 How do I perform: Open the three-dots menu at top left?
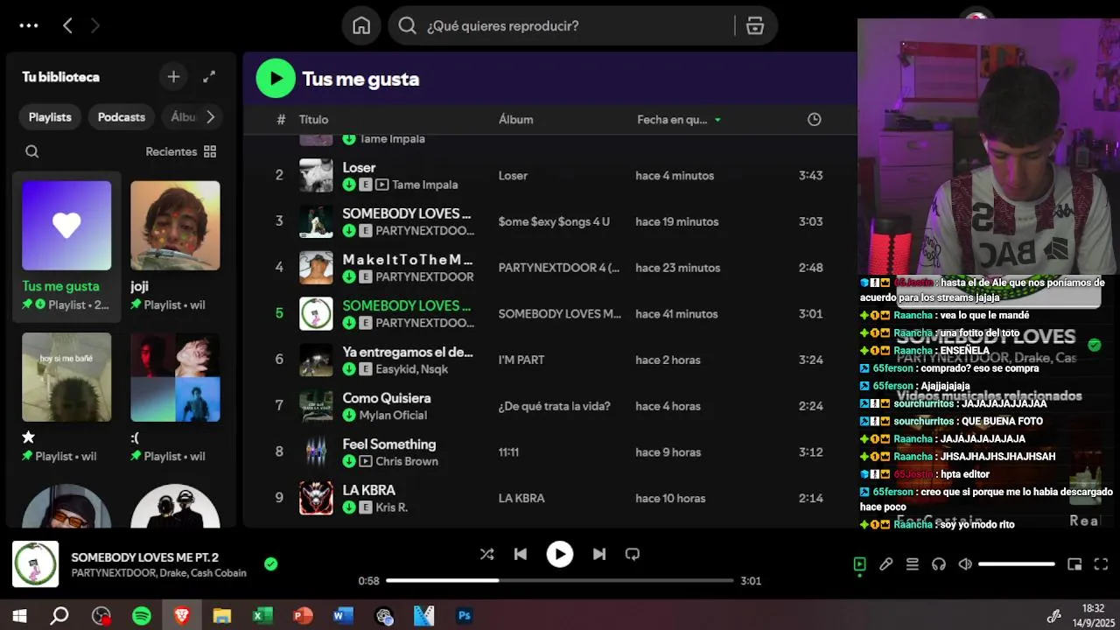coord(29,25)
